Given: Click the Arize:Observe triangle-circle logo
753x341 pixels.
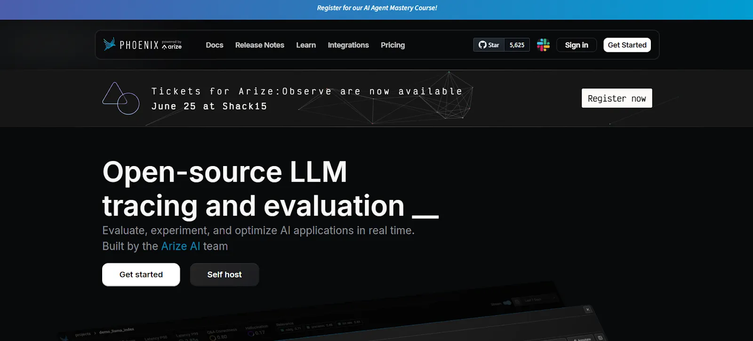Looking at the screenshot, I should pos(120,98).
